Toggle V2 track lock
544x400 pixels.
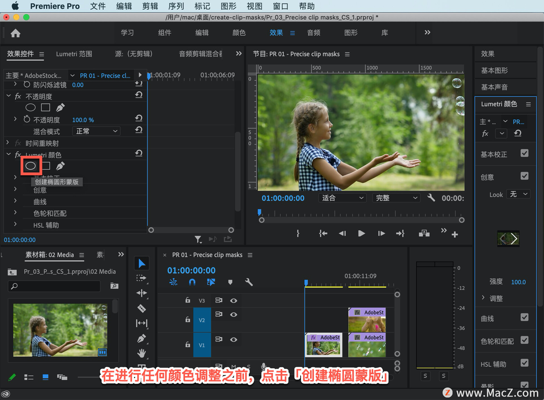point(188,320)
